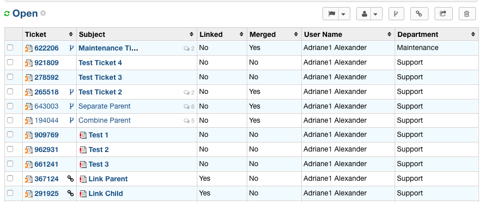This screenshot has height=202, width=483.
Task: Open the Test Ticket 4 subject link
Action: point(100,63)
